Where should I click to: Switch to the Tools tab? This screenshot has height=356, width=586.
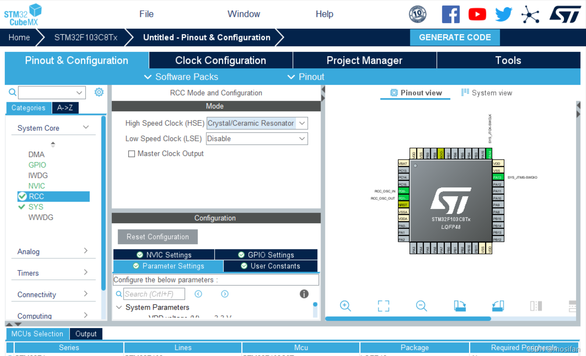point(508,60)
